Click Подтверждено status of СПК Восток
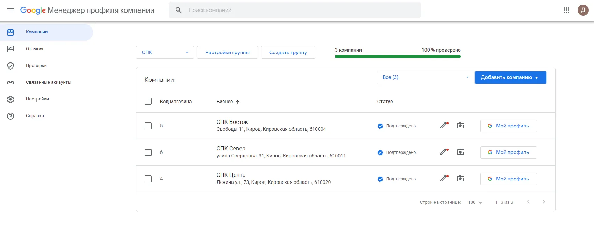This screenshot has width=594, height=239. (401, 126)
